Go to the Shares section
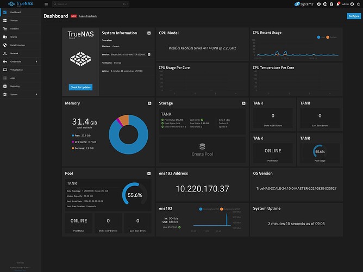 (x=14, y=37)
